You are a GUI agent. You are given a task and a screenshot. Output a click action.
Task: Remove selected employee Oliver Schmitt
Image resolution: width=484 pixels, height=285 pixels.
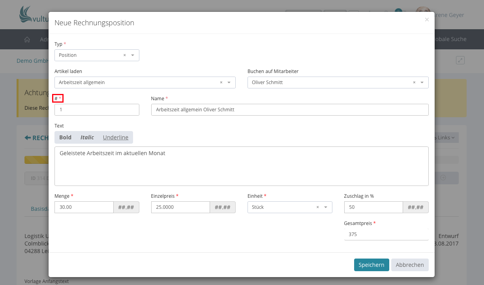414,82
